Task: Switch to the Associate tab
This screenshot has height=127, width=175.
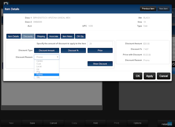Action: [x=54, y=36]
